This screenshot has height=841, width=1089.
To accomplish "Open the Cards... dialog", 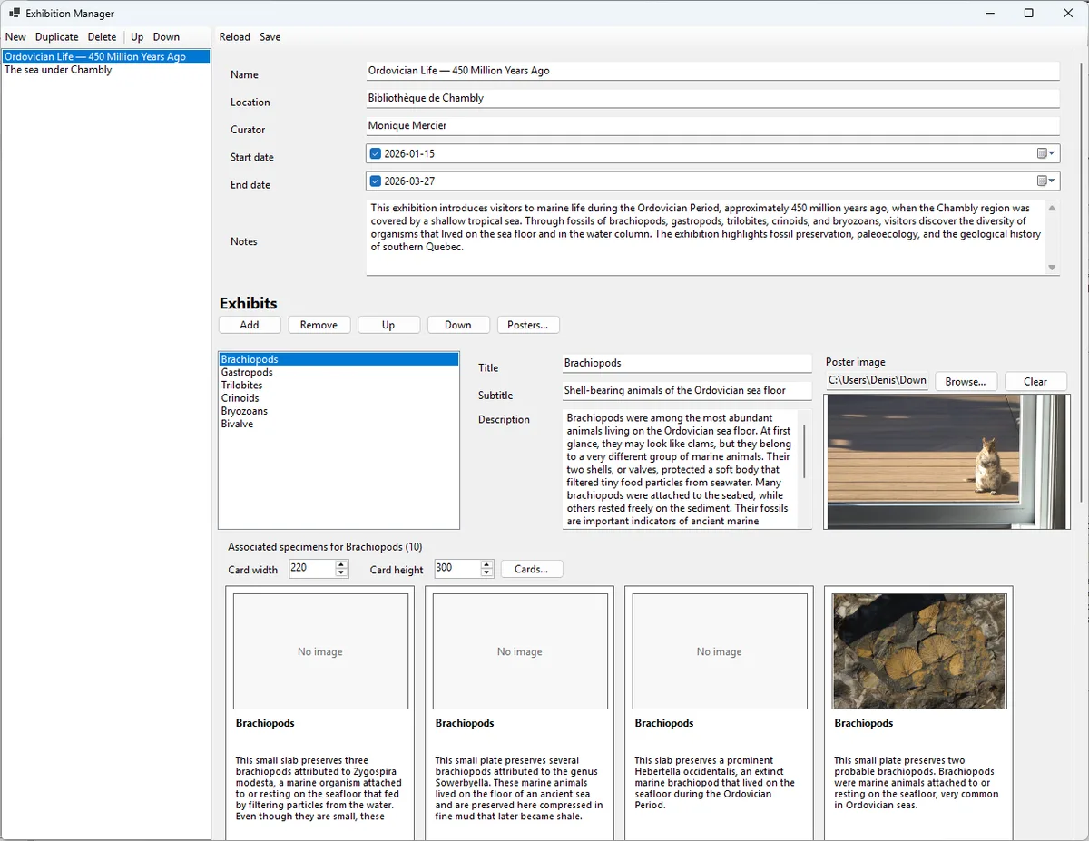I will (532, 570).
